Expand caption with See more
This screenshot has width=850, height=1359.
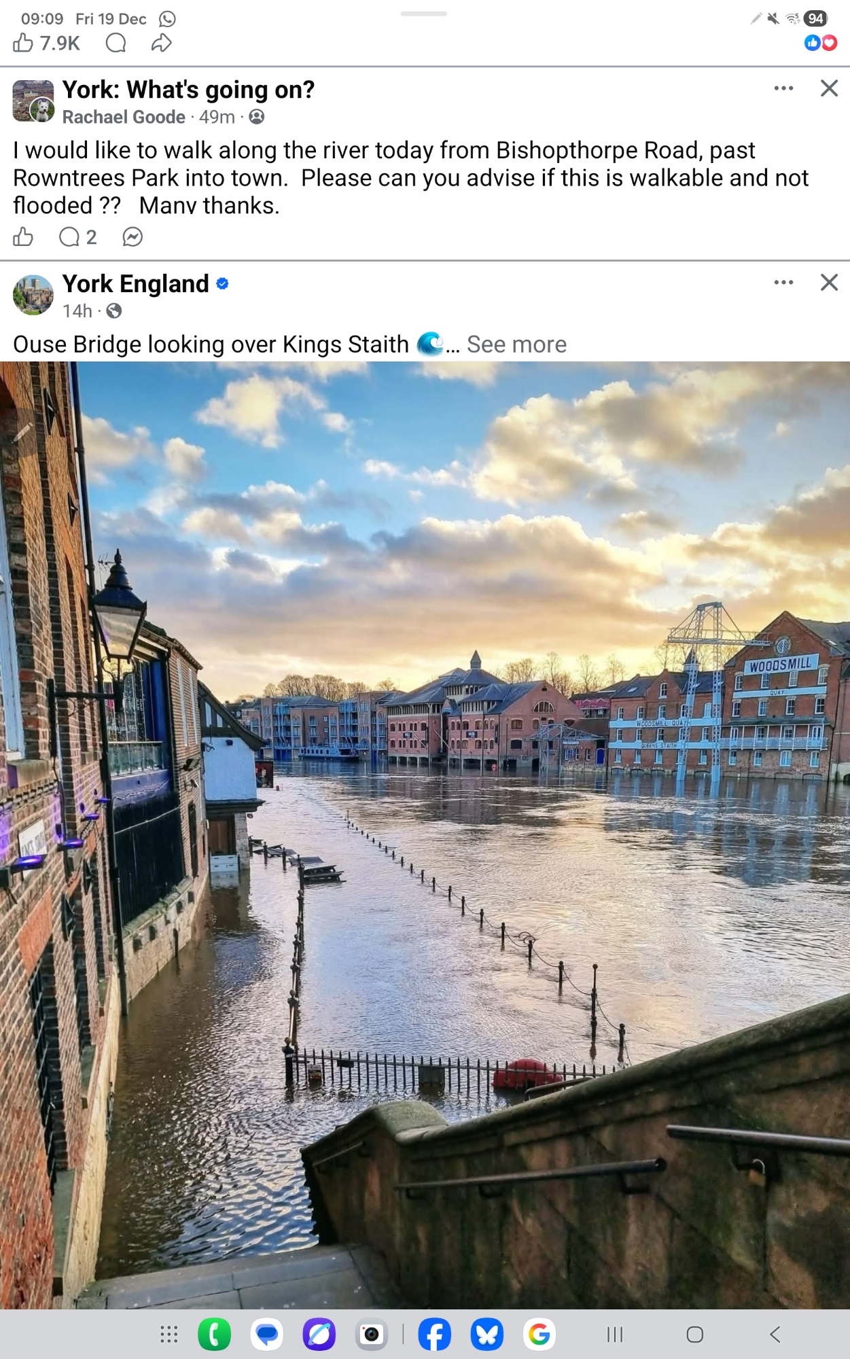[x=516, y=345]
